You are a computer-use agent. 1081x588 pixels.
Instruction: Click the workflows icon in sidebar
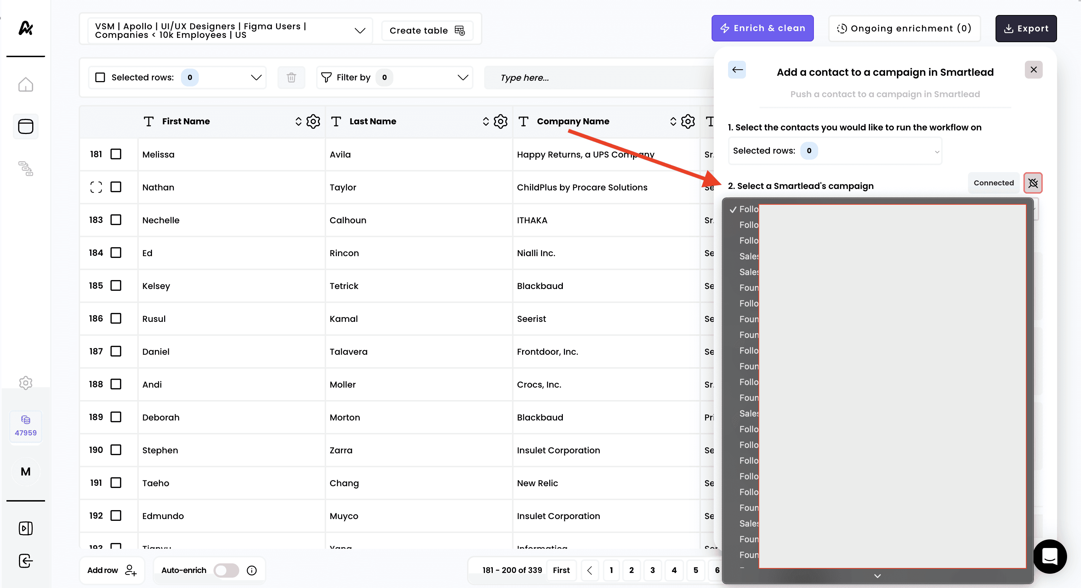point(26,168)
